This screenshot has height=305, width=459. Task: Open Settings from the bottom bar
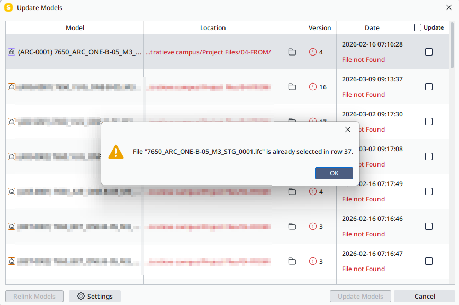[95, 296]
